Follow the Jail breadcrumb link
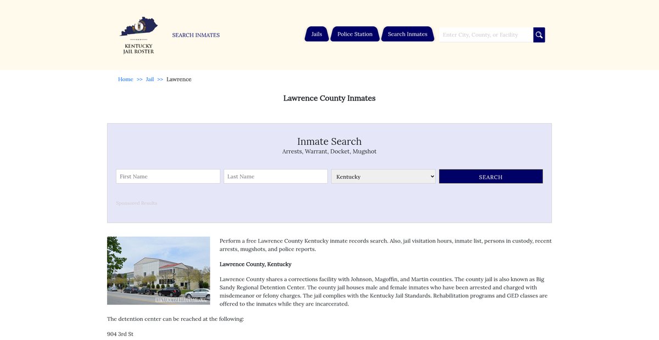Image resolution: width=659 pixels, height=340 pixels. click(149, 80)
